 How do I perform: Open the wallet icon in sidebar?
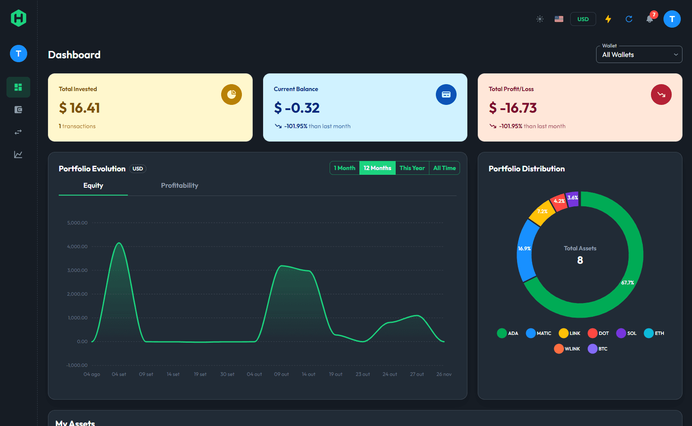click(x=18, y=110)
